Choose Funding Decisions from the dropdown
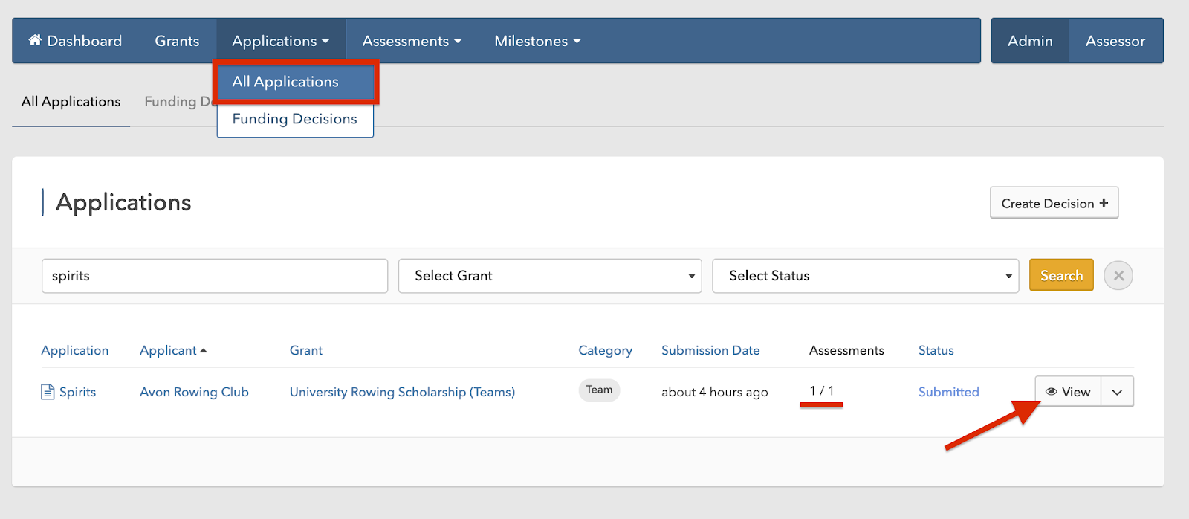Screen dimensions: 1189x519 pos(295,119)
